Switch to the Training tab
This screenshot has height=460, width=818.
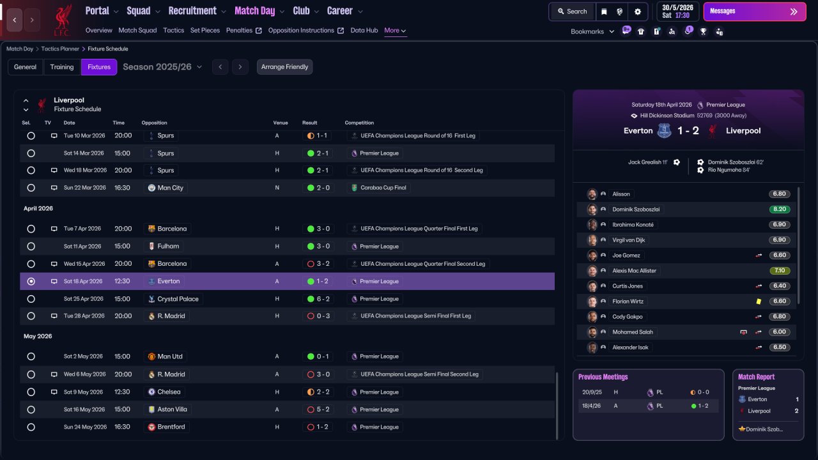pyautogui.click(x=62, y=67)
